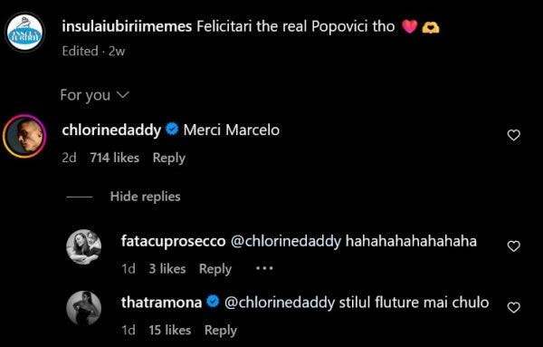Click thatramona's blue verified badge
The height and width of the screenshot is (347, 543).
click(x=213, y=302)
